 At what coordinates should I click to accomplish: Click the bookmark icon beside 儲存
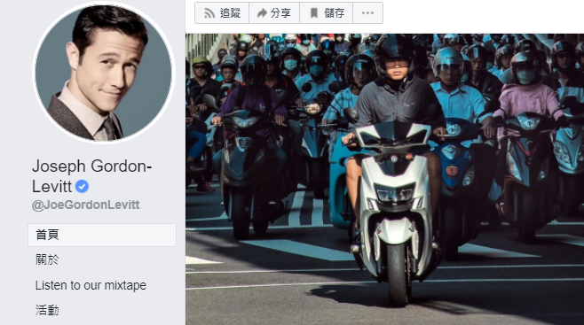coord(314,13)
